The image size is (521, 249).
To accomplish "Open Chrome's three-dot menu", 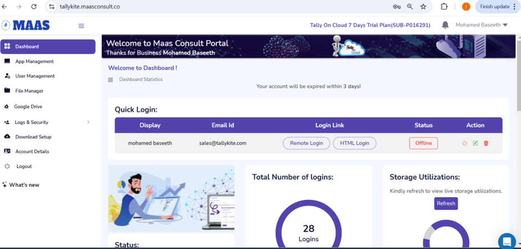I will pyautogui.click(x=514, y=7).
